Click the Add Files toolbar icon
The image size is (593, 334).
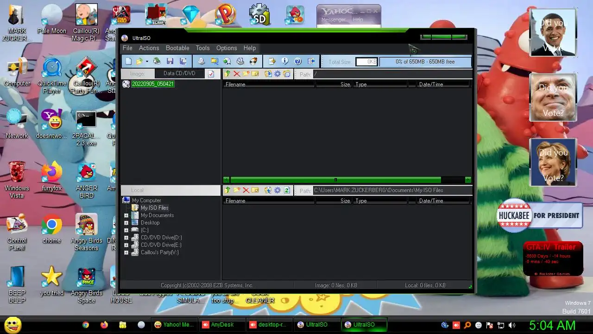click(272, 61)
